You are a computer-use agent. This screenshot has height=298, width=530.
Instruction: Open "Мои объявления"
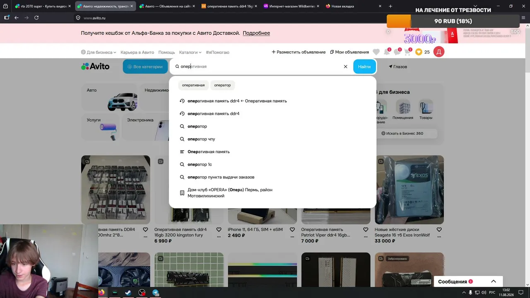(349, 52)
